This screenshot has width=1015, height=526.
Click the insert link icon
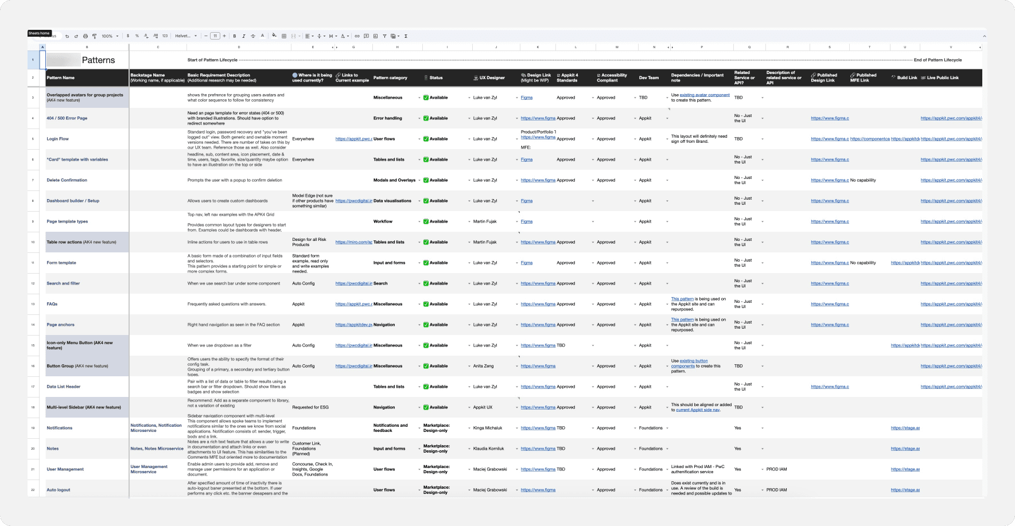click(x=357, y=36)
